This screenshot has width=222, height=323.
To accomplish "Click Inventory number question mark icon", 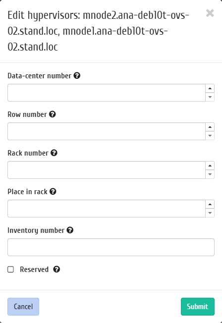I will click(70, 230).
